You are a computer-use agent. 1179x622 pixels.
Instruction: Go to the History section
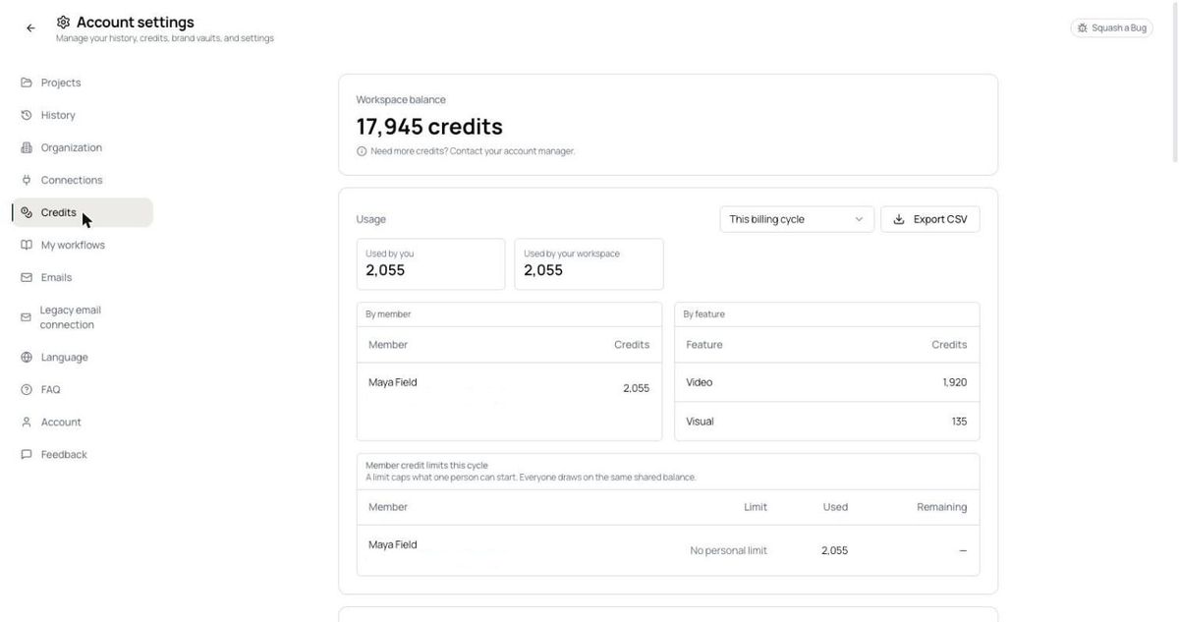[x=82, y=115]
